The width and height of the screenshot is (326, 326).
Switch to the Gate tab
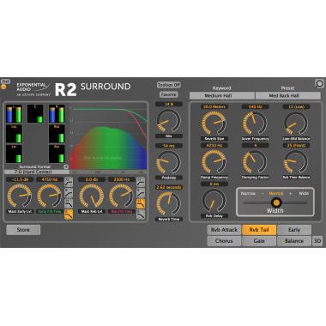(x=259, y=241)
